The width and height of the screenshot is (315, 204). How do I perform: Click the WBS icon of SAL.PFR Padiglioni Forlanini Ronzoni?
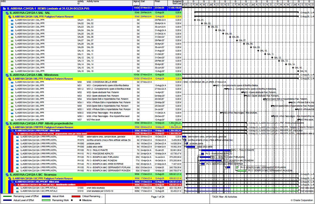[x=10, y=17]
